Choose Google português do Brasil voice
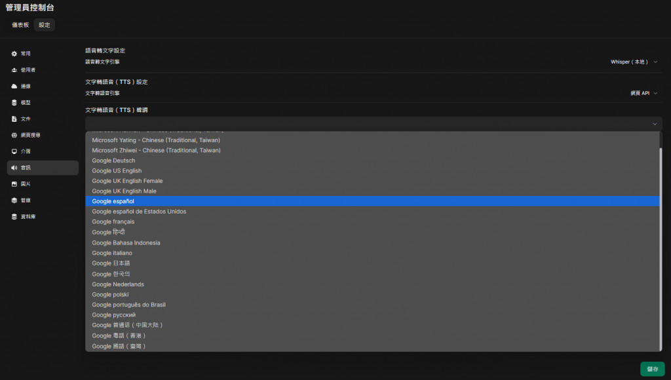Screen dimensions: 671x380 [372, 305]
